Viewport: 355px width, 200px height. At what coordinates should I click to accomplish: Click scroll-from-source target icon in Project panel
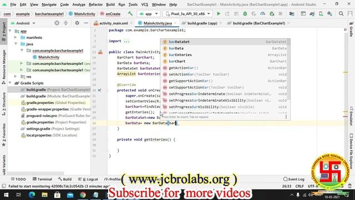57,23
